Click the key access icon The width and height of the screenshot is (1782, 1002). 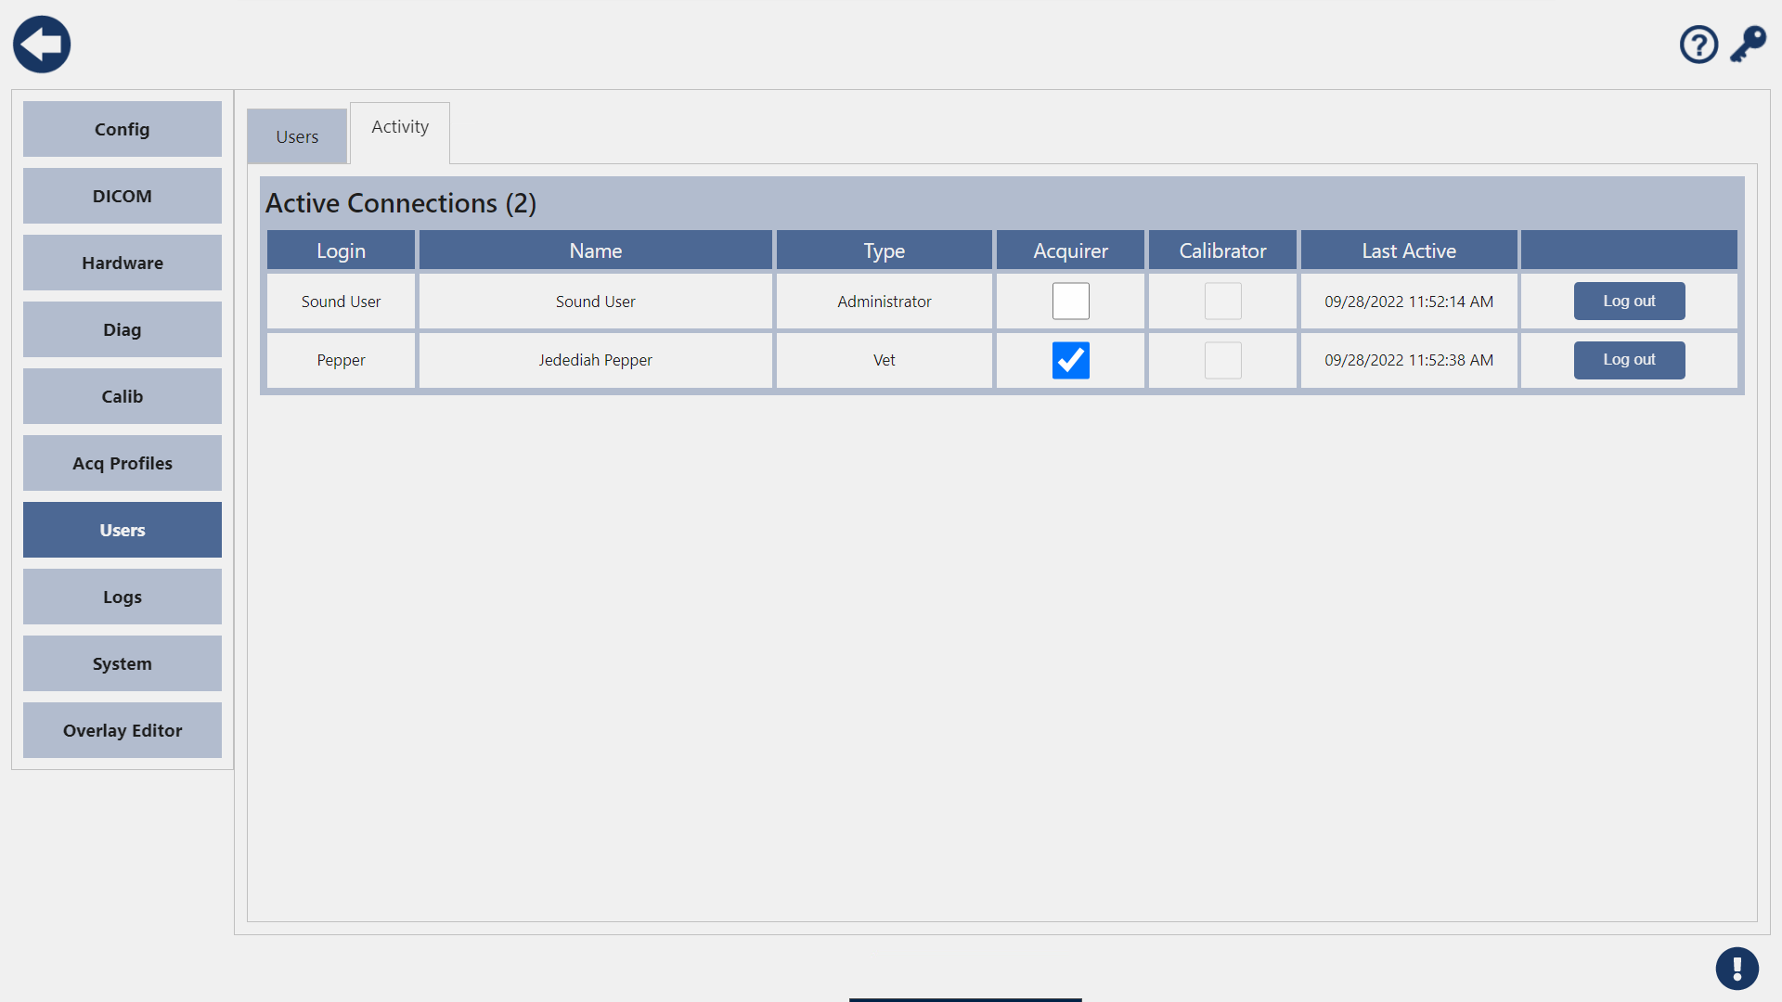point(1749,45)
